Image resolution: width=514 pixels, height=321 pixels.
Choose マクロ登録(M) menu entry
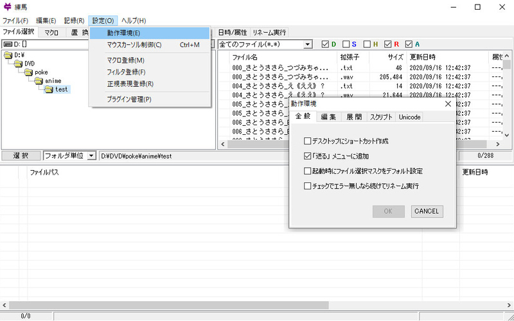[150, 60]
